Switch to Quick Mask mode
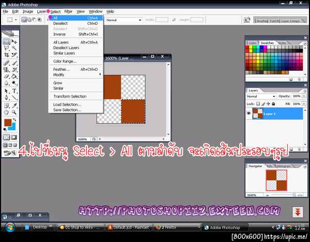This screenshot has width=310, height=242. [x=14, y=137]
